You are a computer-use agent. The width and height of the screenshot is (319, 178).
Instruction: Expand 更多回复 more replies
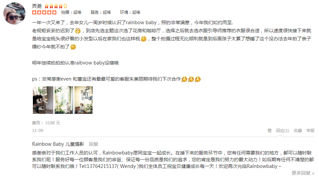coord(303,173)
